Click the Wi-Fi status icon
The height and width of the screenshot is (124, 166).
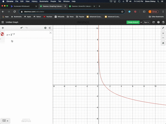click(x=127, y=1)
